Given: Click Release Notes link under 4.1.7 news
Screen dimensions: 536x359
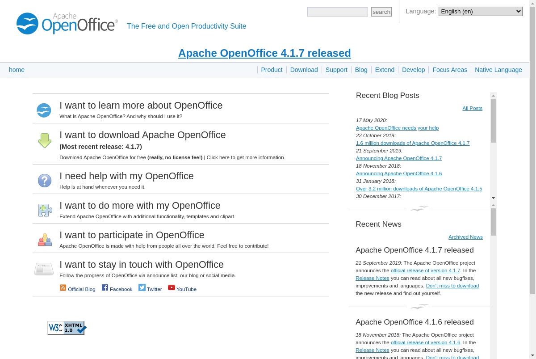Looking at the screenshot, I should tap(373, 278).
